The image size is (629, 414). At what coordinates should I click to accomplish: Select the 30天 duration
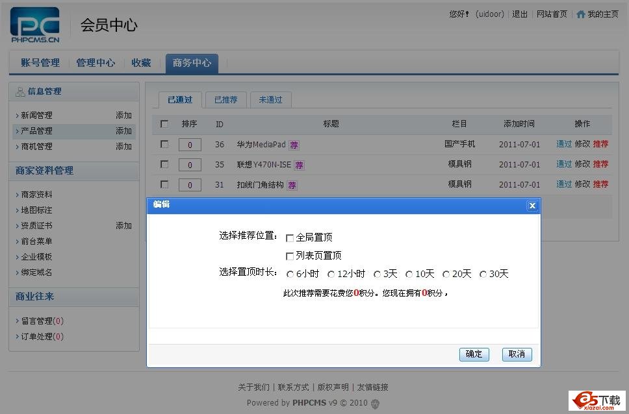483,274
